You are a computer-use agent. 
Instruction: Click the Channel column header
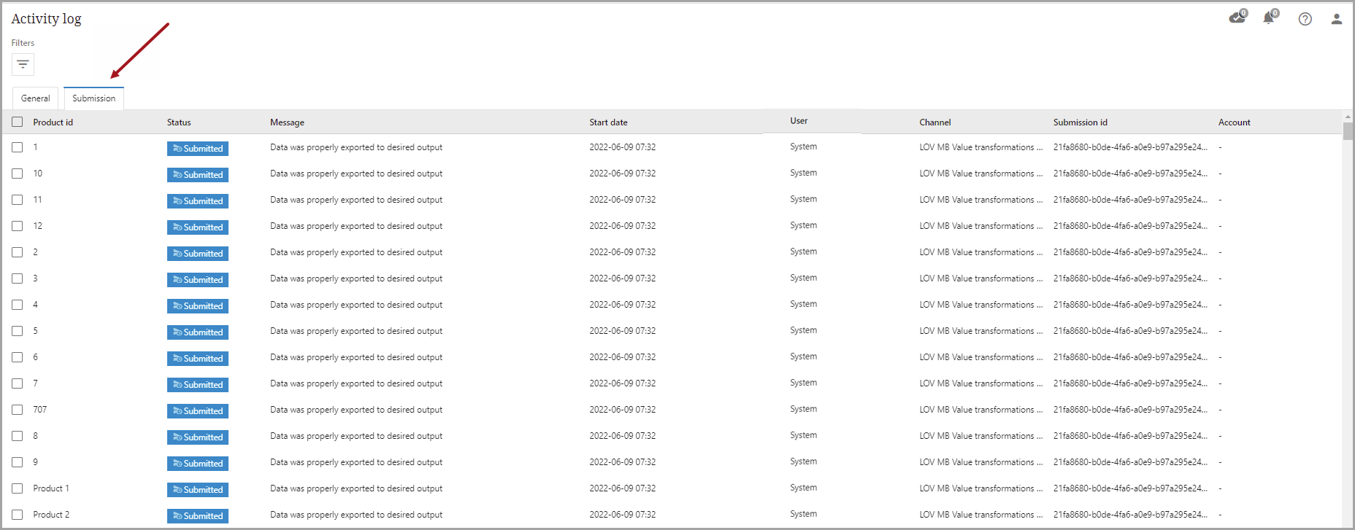(934, 122)
